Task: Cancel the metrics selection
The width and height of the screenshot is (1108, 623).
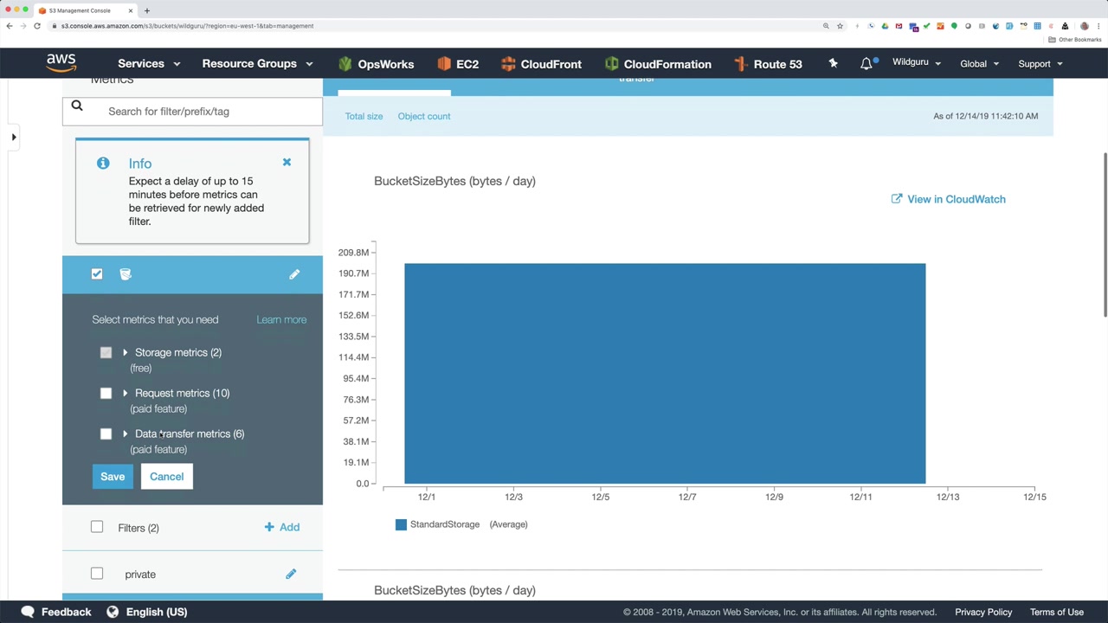Action: [166, 477]
